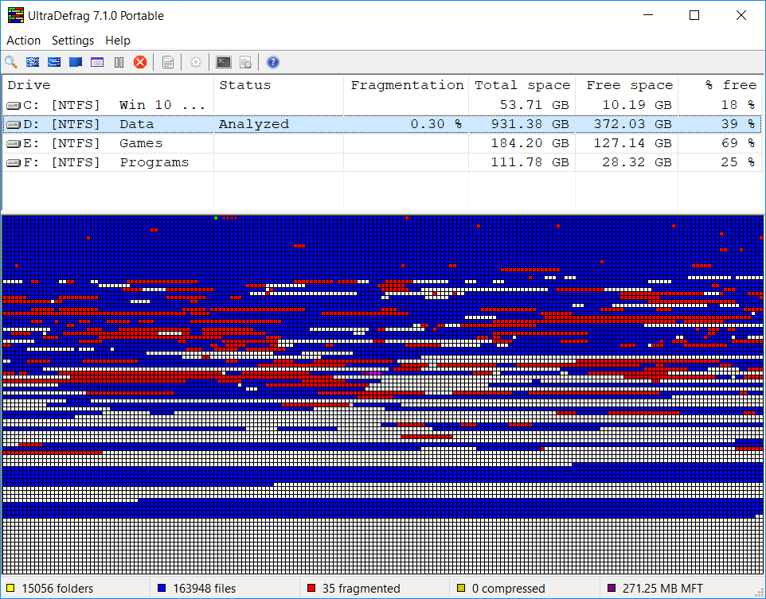
Task: Click the UltraDefrag app icon in title bar
Action: tap(16, 16)
